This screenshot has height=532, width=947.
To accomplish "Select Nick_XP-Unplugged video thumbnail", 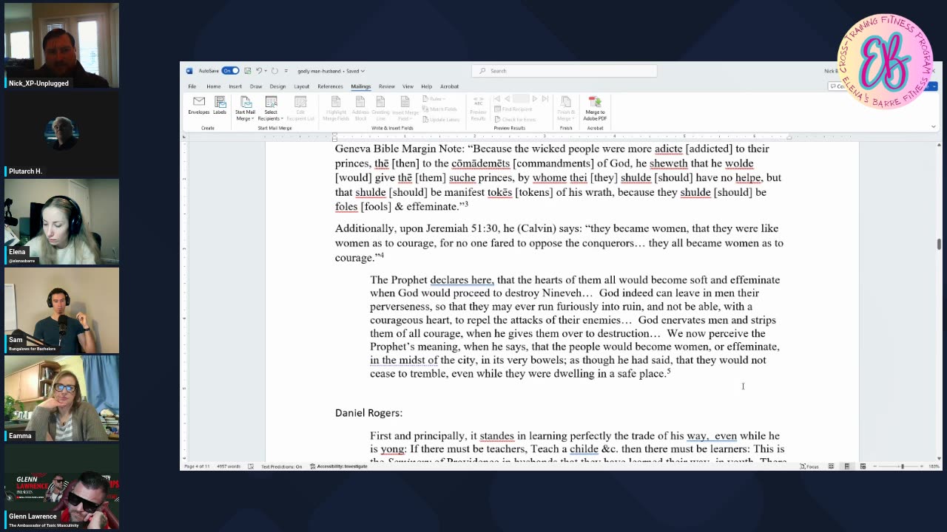I will click(x=61, y=46).
